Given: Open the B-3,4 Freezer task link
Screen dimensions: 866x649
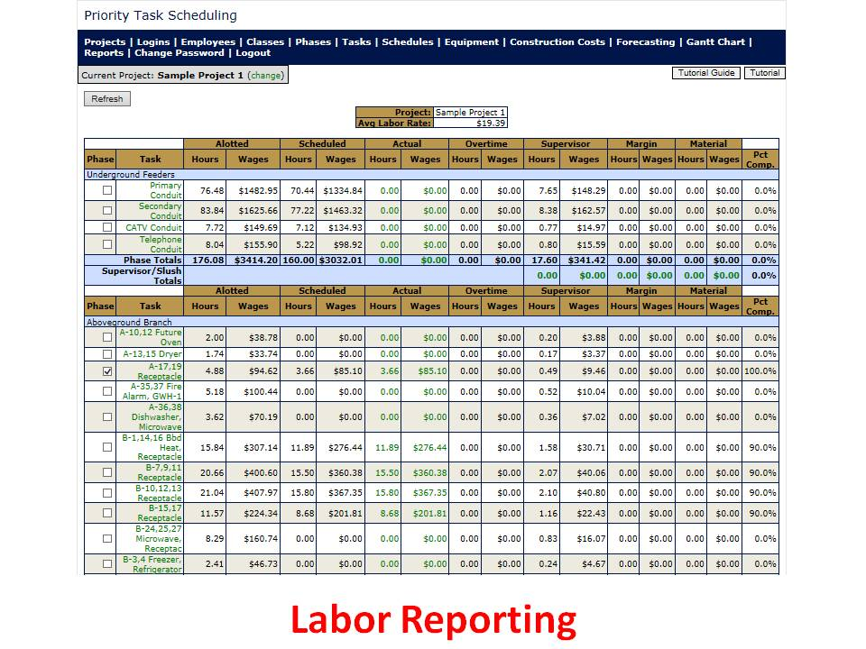Looking at the screenshot, I should [152, 564].
